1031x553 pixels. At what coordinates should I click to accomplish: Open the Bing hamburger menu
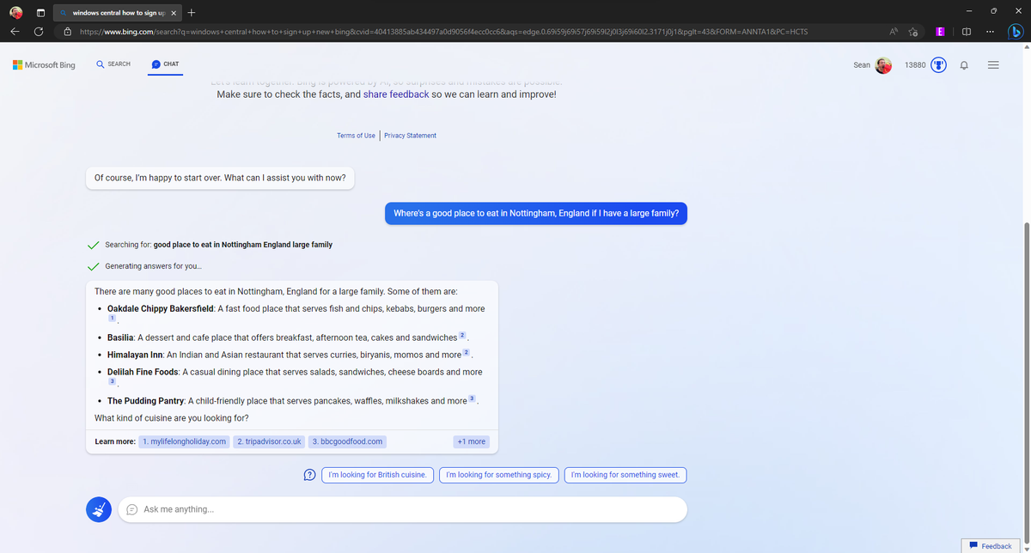(x=993, y=65)
